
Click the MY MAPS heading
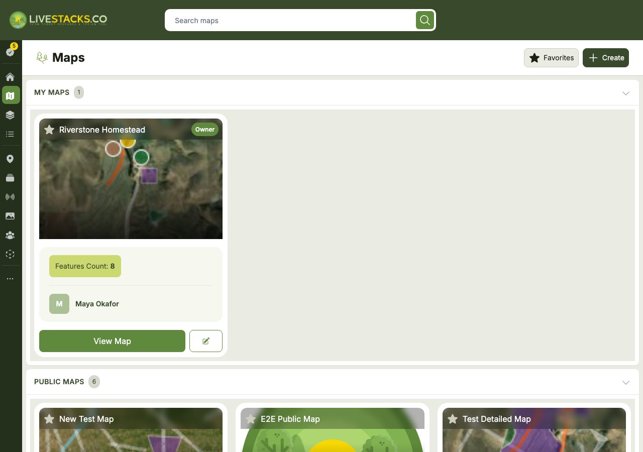pos(52,92)
